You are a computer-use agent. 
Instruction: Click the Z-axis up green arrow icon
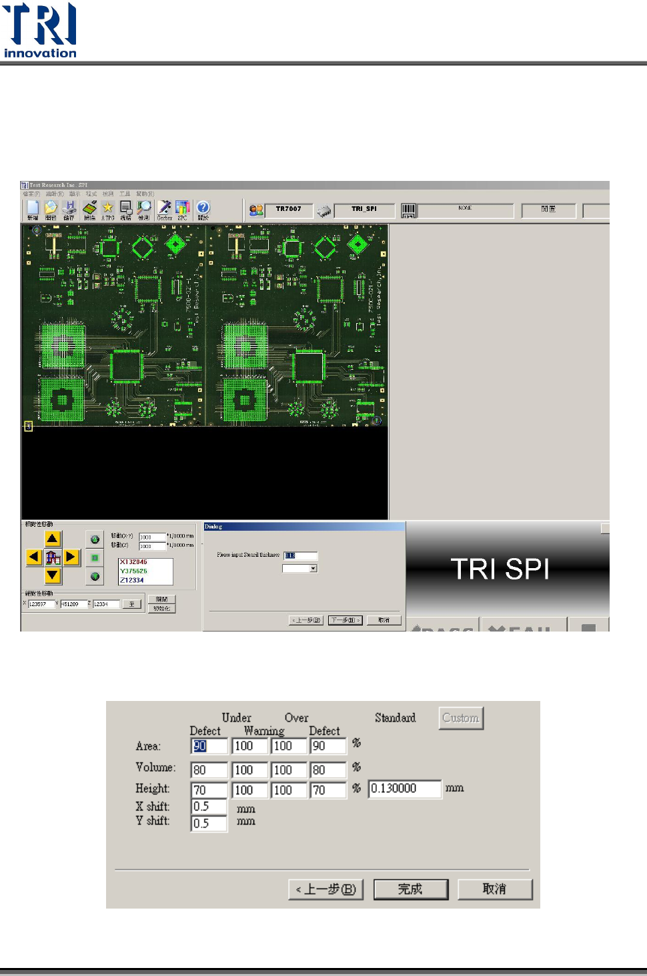point(95,539)
